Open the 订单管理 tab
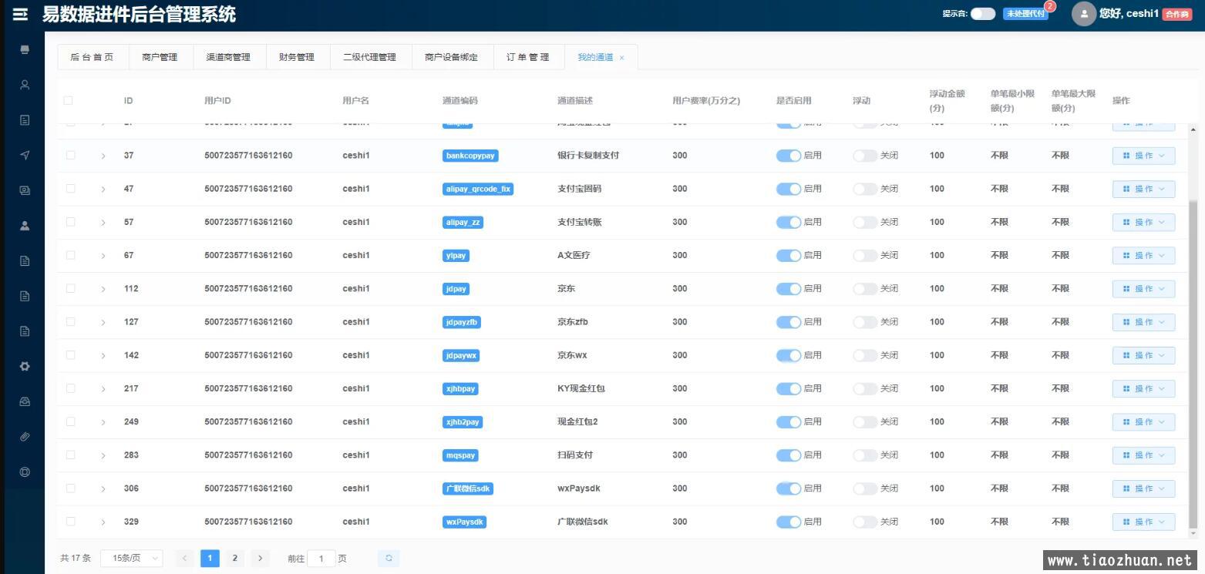Screen dimensions: 1205x574 point(527,57)
